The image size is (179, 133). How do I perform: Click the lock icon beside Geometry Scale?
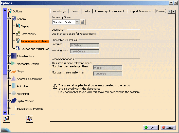(x=83, y=22)
